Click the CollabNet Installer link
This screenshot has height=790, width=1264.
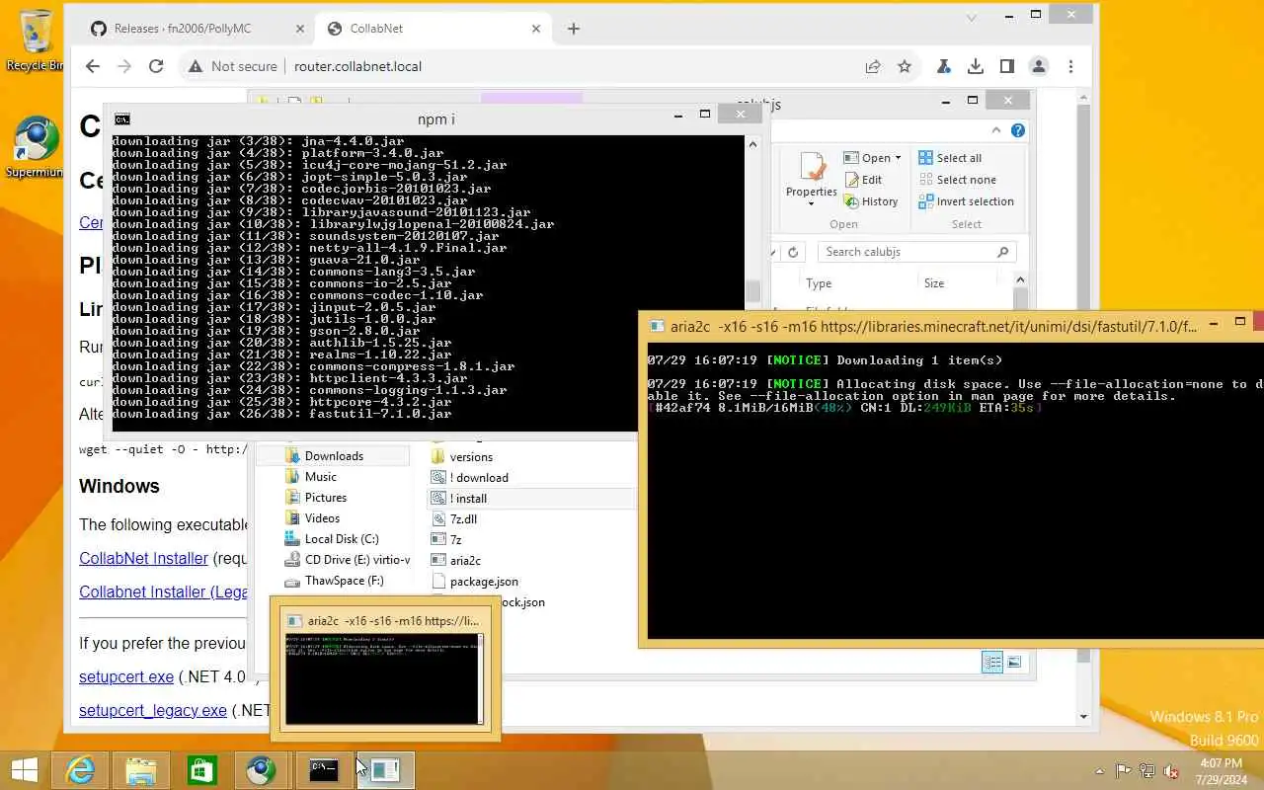click(x=143, y=558)
